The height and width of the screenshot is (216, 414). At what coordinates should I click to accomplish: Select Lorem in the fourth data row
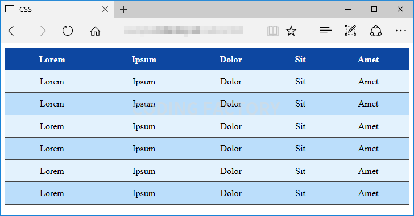coord(52,149)
